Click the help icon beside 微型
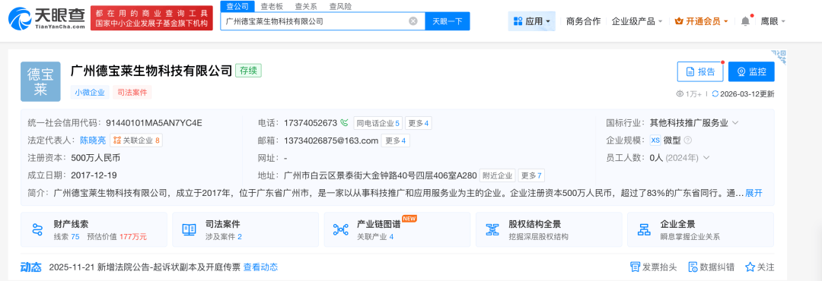The width and height of the screenshot is (822, 281). [x=688, y=140]
